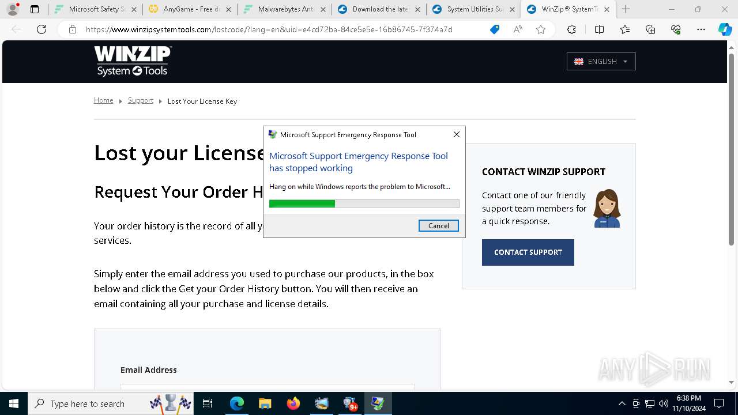Click the browser profile avatar icon
738x415 pixels.
click(13, 9)
